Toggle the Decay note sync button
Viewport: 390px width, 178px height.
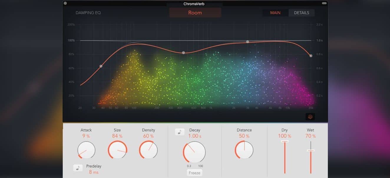pos(180,132)
